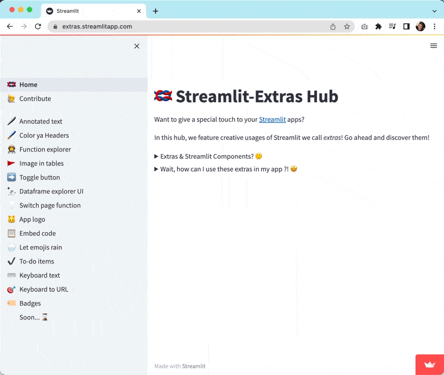Select Embed code in the sidebar

74,233
